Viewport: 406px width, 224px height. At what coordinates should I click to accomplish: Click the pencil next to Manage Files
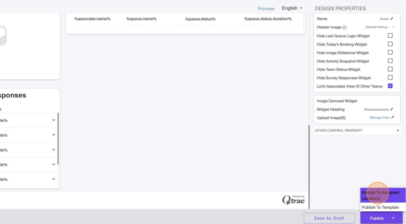pos(393,118)
